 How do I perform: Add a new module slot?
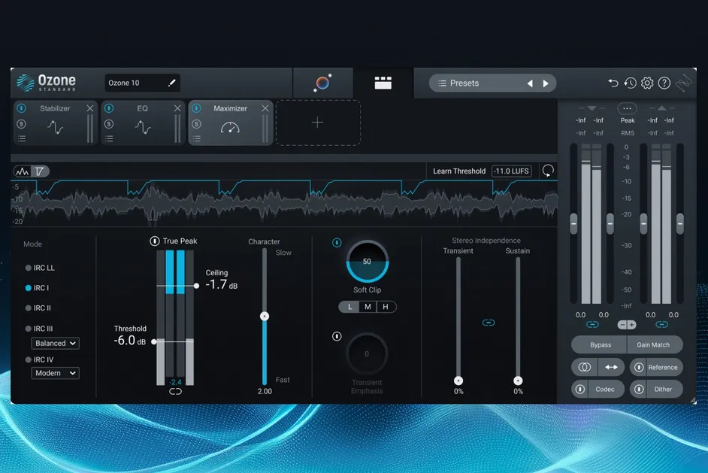[318, 123]
